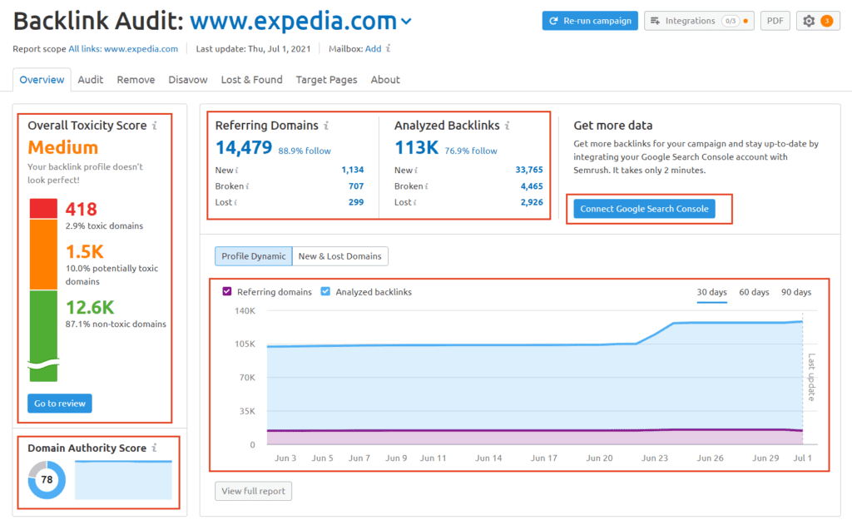The height and width of the screenshot is (525, 852).
Task: Click the Mailbox Add link
Action: [x=374, y=48]
